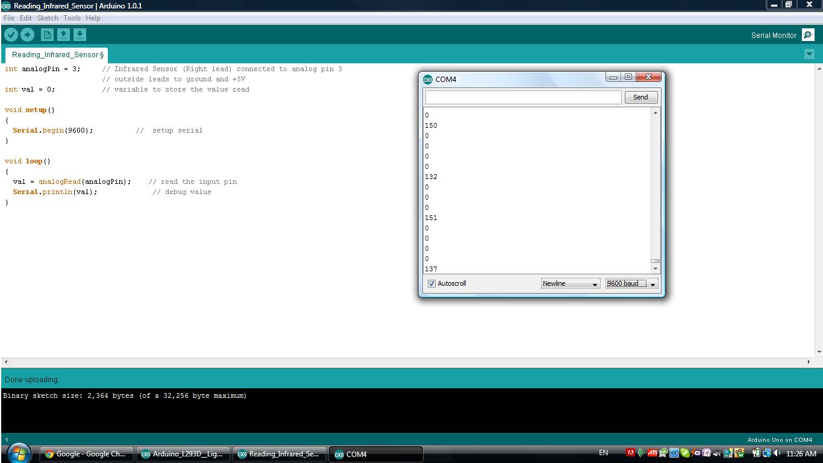The width and height of the screenshot is (823, 463).
Task: Click the serial output scroll-up arrow
Action: (655, 113)
